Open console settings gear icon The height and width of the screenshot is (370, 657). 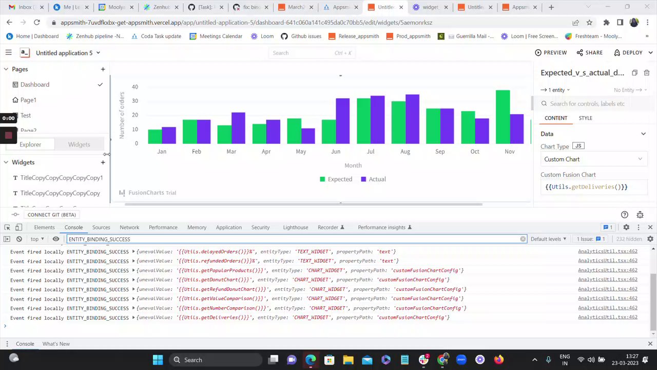point(650,239)
